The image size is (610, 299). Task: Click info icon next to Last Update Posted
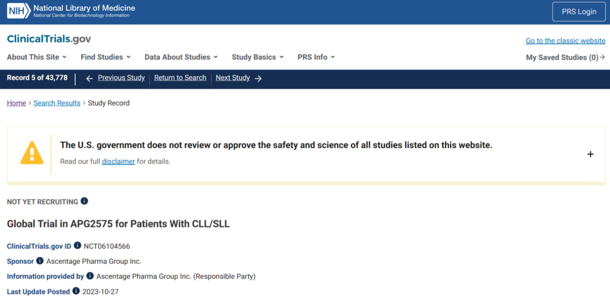click(75, 291)
